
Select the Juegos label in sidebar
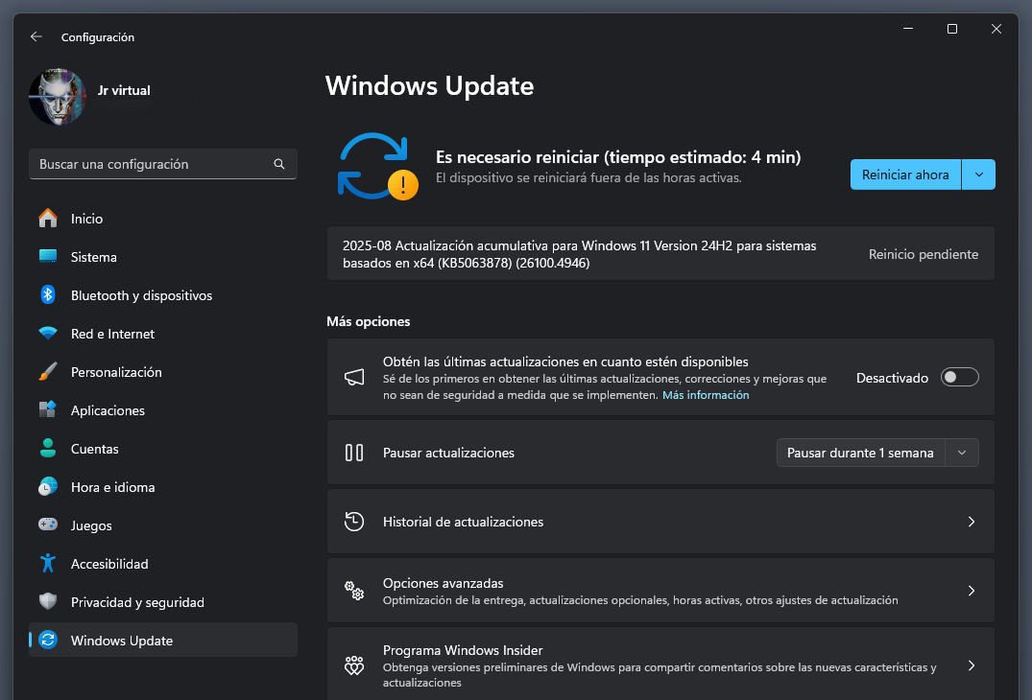(x=91, y=525)
